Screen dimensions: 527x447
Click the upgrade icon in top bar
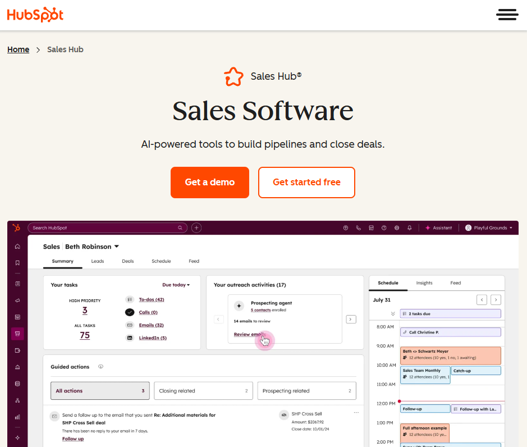[x=346, y=227]
